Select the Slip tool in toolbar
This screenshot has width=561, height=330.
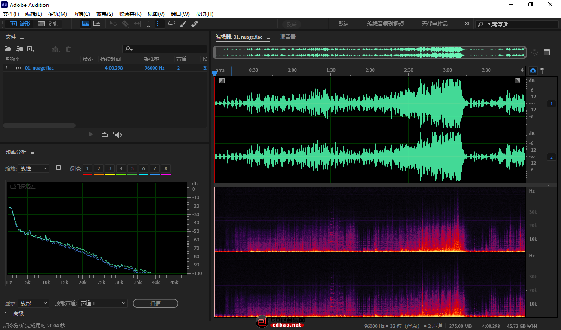click(x=137, y=24)
